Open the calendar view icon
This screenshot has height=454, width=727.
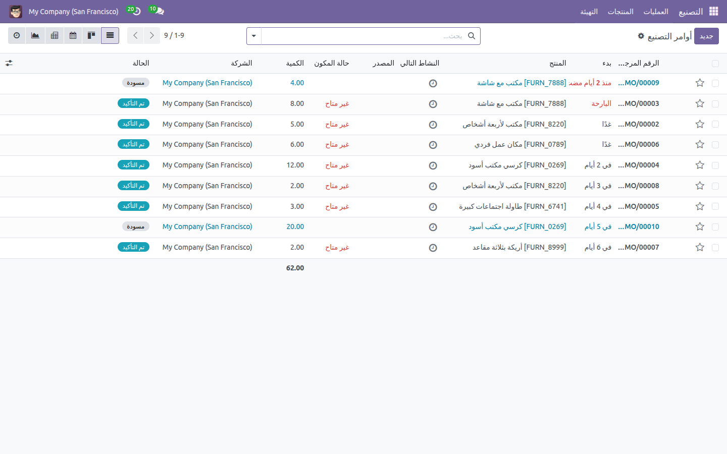(x=73, y=36)
